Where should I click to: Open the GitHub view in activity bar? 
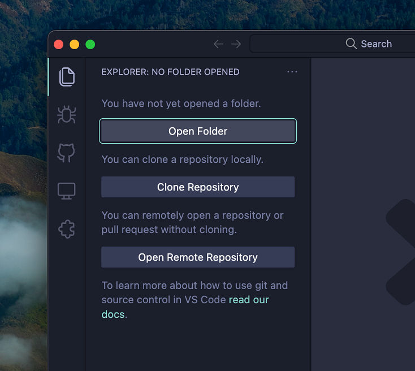67,153
